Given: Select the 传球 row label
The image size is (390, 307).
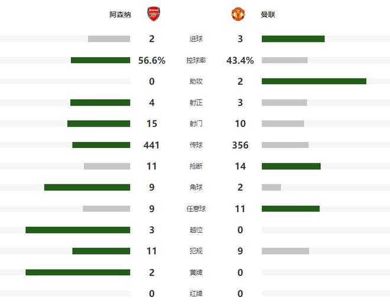Looking at the screenshot, I should (x=196, y=145).
